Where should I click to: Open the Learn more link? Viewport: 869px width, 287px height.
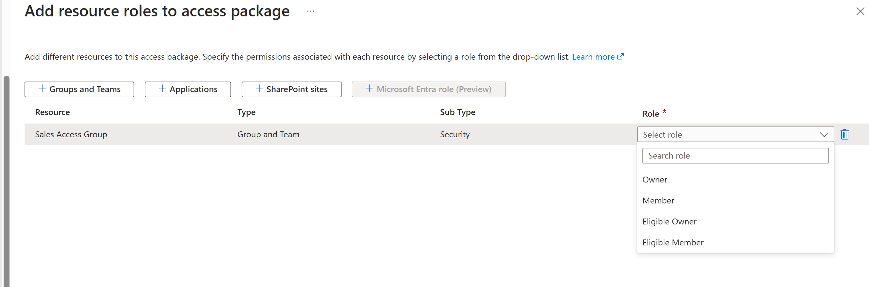pos(593,57)
